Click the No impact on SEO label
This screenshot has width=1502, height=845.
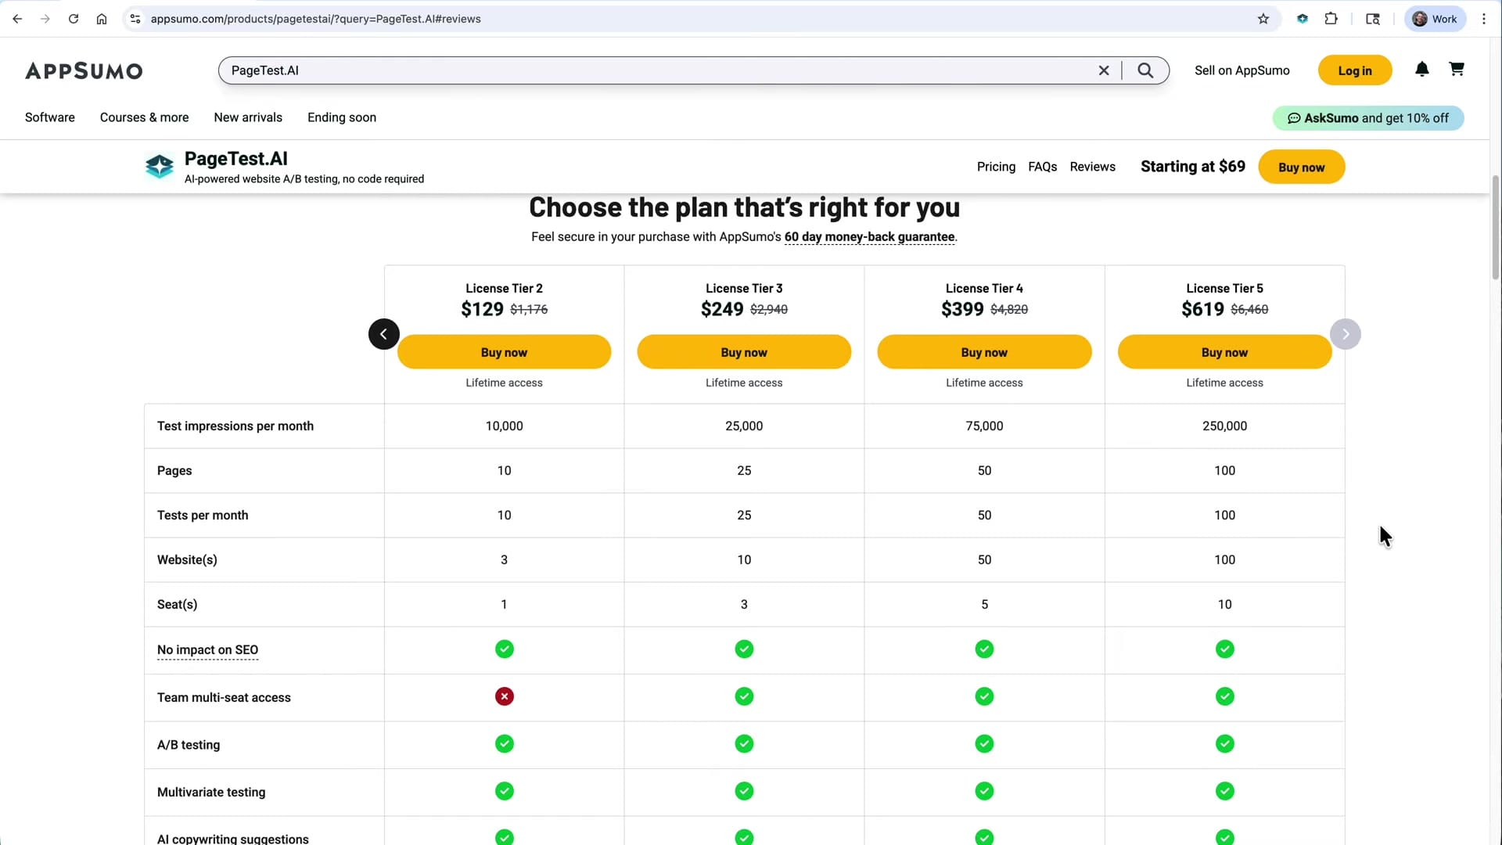pyautogui.click(x=207, y=650)
